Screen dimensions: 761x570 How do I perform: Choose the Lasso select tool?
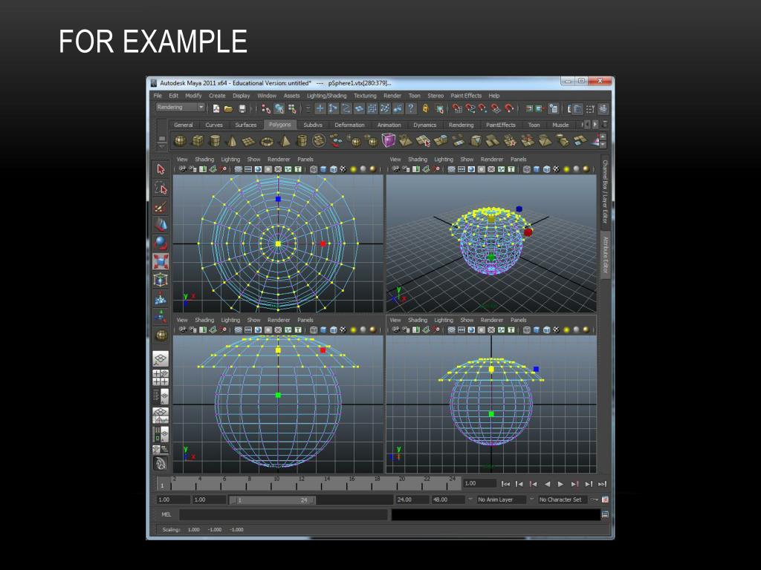[161, 188]
